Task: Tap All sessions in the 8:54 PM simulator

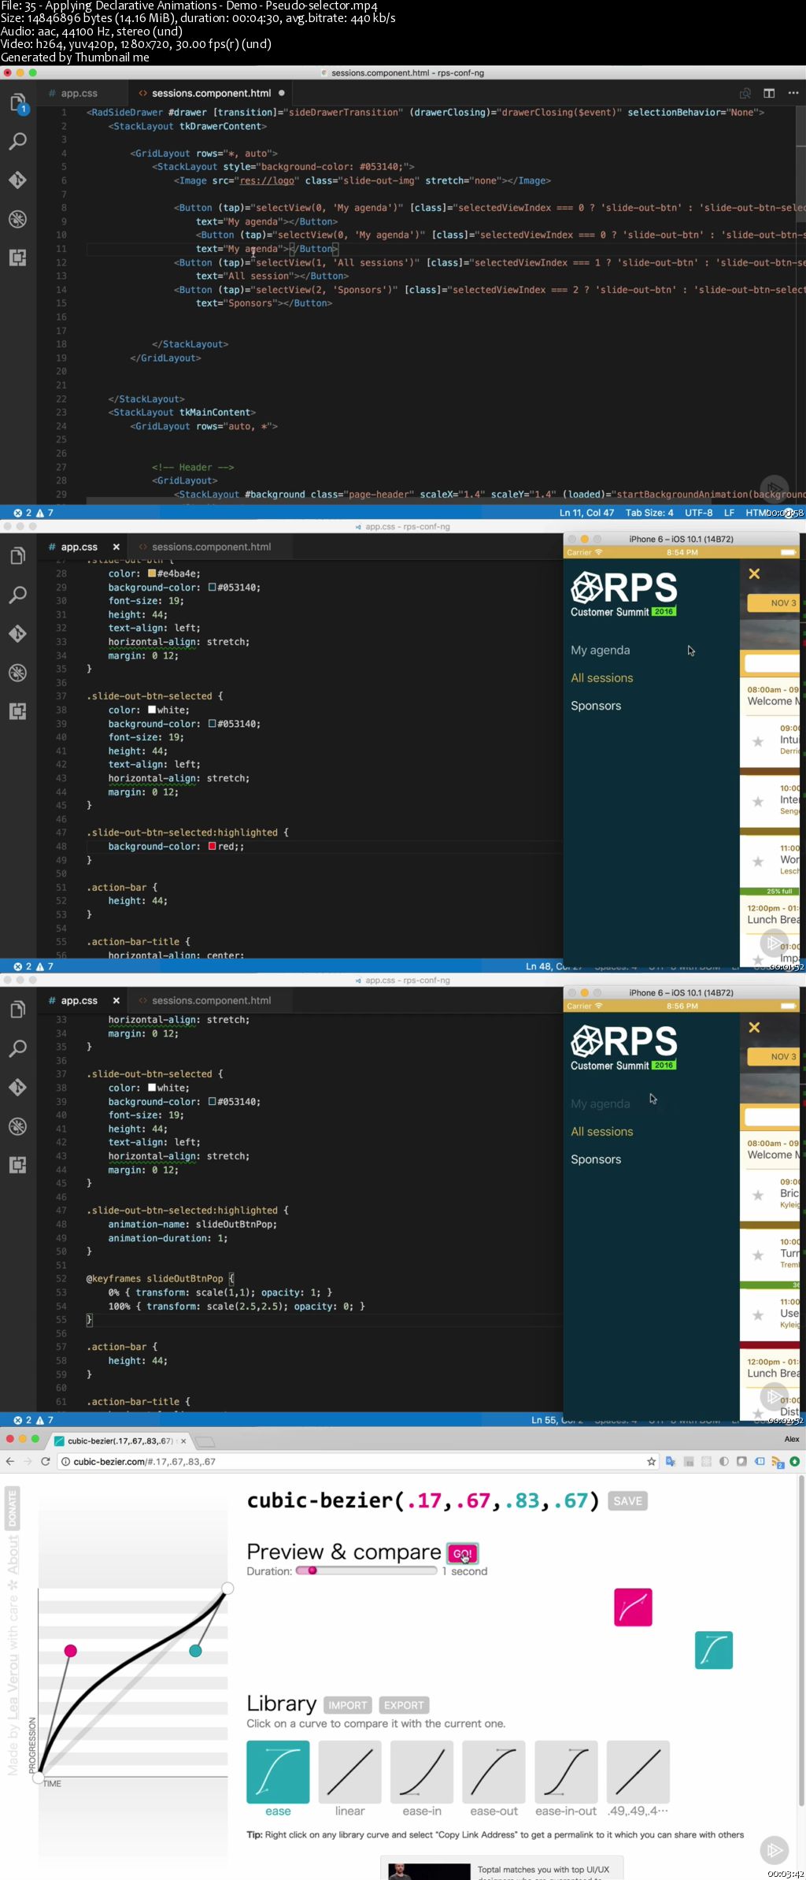Action: pyautogui.click(x=601, y=677)
